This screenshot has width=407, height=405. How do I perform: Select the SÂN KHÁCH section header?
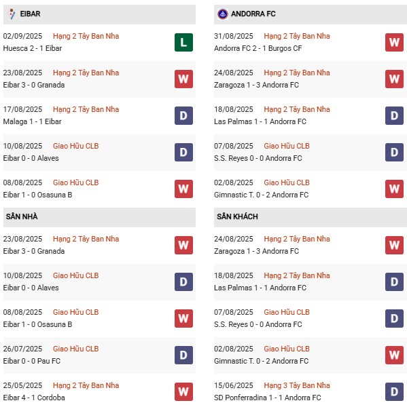[311, 216]
